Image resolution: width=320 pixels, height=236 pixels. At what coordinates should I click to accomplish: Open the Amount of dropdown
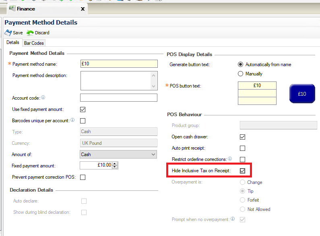pos(118,155)
